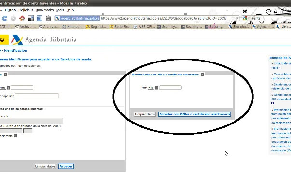
Task: Switch to the 'Agencia...' tab
Action: pyautogui.click(x=263, y=27)
